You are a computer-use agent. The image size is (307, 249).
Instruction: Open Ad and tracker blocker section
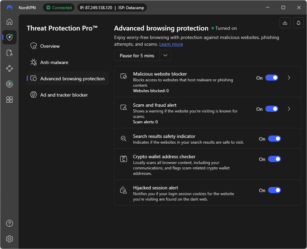(67, 95)
